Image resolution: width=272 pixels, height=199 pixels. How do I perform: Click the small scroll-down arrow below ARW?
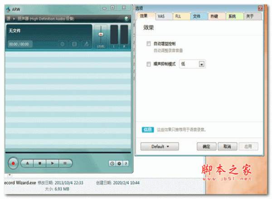coord(10,175)
